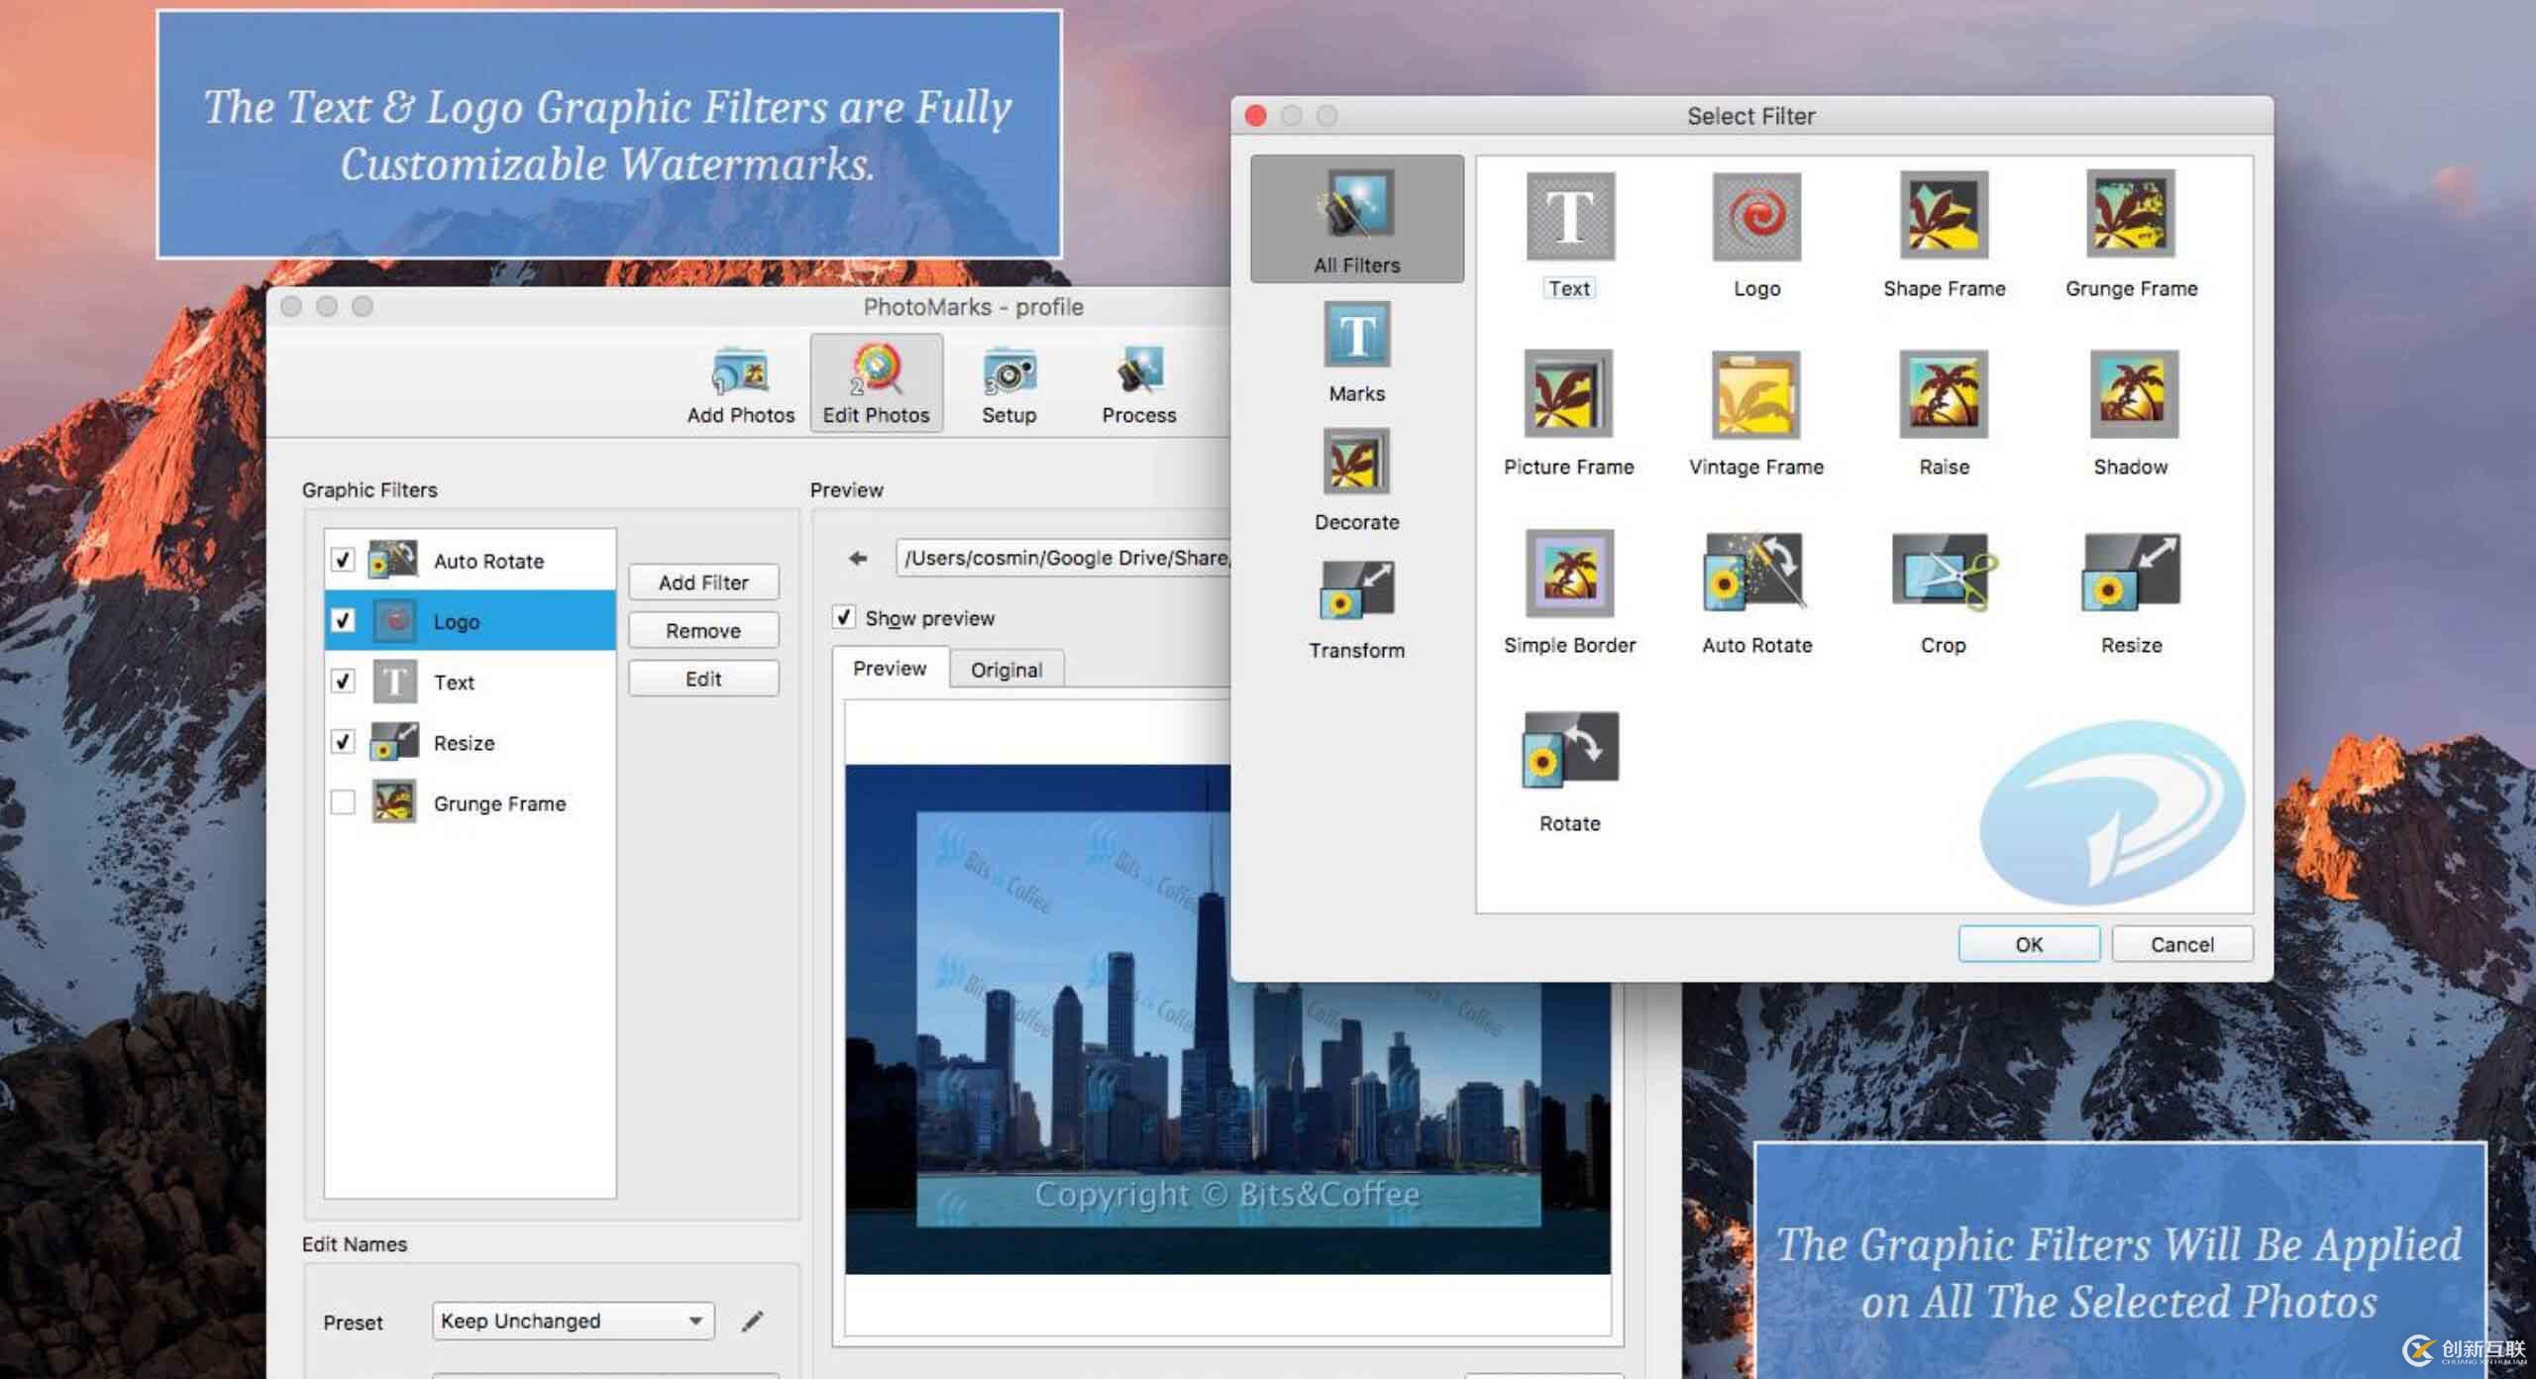Pick the Vintage Frame filter
Image resolution: width=2536 pixels, height=1379 pixels.
(1755, 395)
